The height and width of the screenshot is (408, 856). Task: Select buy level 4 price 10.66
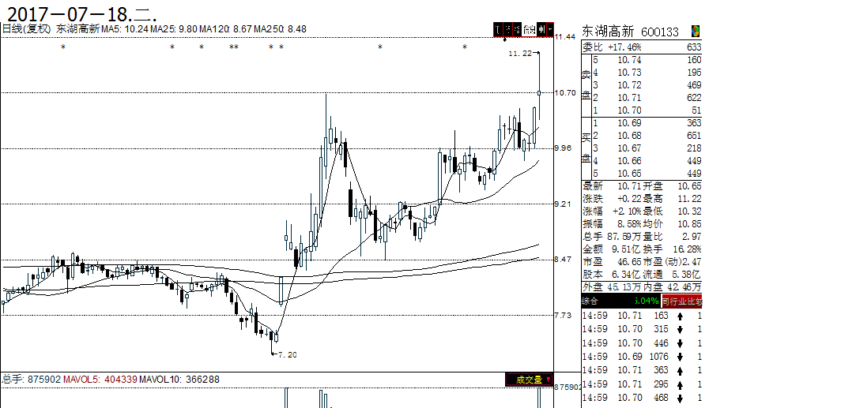[x=629, y=161]
